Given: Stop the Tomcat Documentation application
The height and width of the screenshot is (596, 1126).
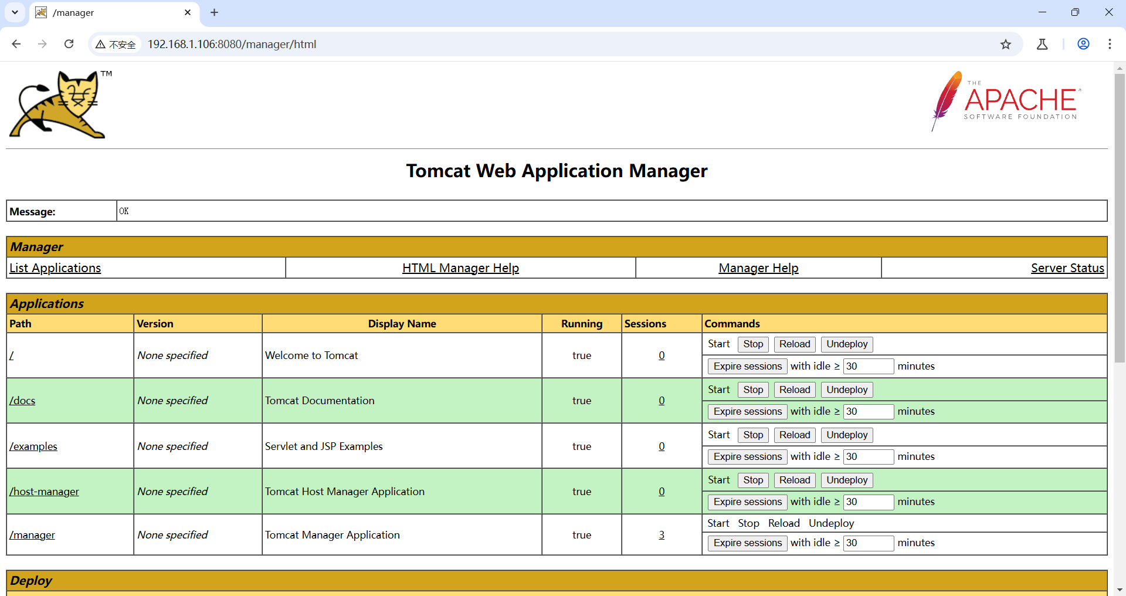Looking at the screenshot, I should point(753,390).
